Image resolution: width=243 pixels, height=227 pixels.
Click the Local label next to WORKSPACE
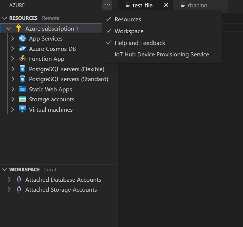(x=50, y=170)
